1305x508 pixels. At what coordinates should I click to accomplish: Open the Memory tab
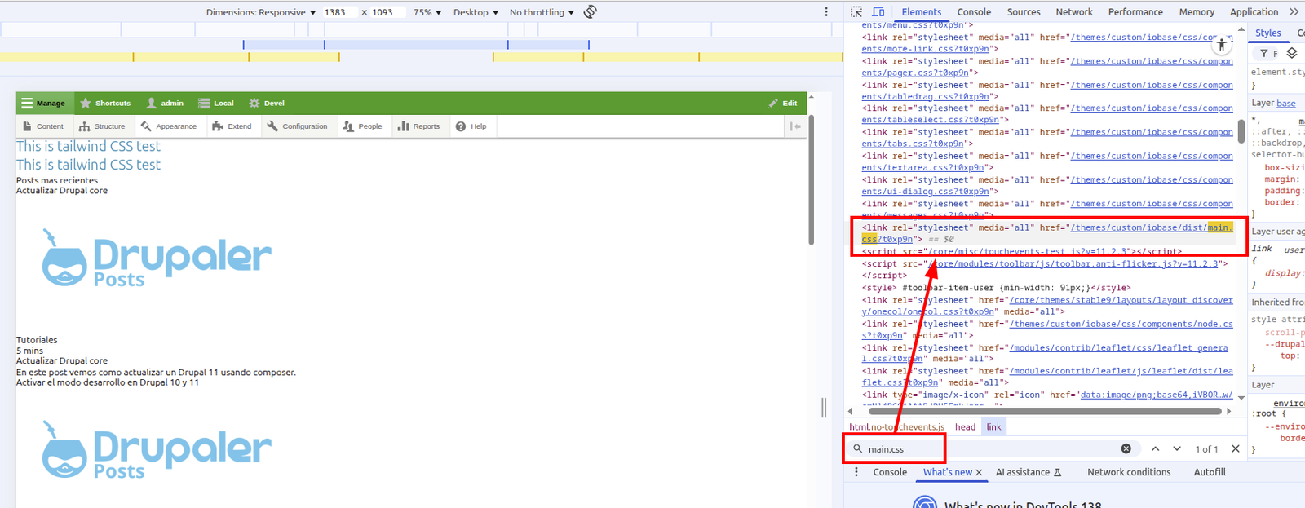point(1197,12)
